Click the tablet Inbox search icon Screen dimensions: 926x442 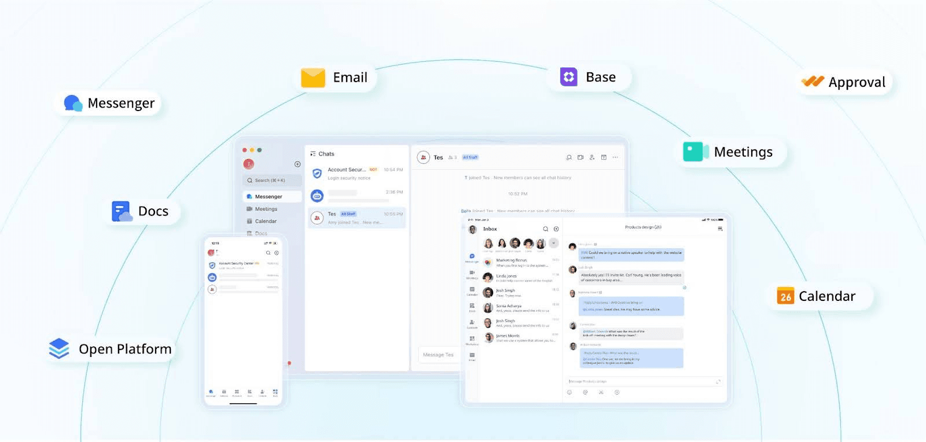545,229
